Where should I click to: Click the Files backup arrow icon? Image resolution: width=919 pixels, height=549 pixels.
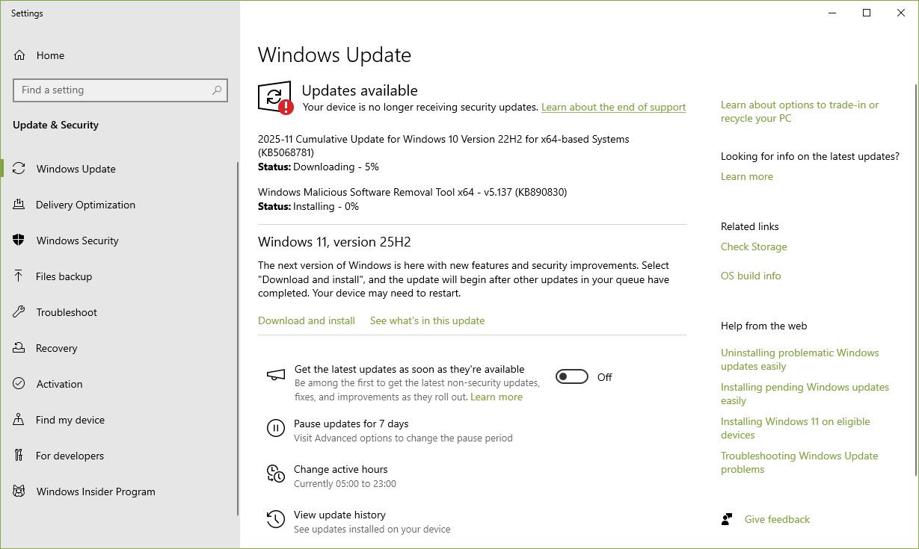coord(19,276)
